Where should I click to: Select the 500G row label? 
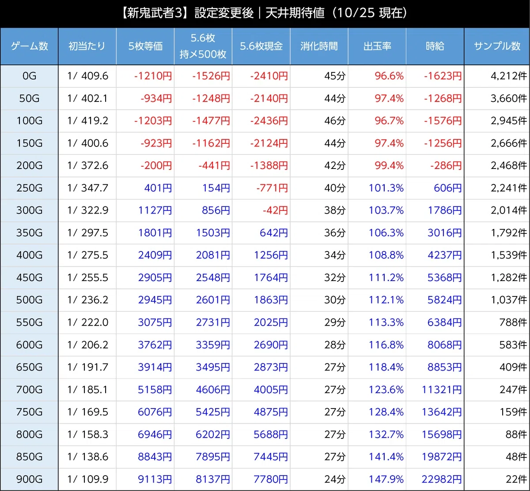(x=29, y=300)
